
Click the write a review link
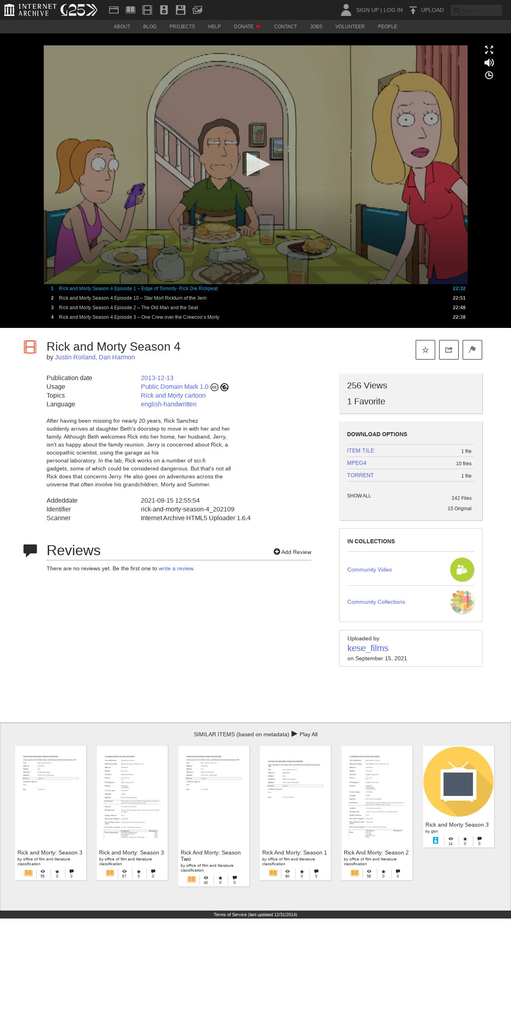(176, 568)
